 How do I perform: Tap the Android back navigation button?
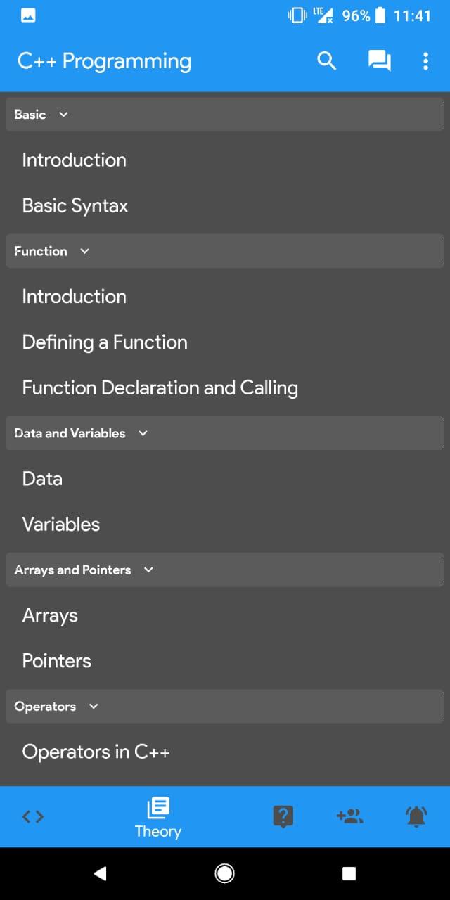[x=100, y=873]
